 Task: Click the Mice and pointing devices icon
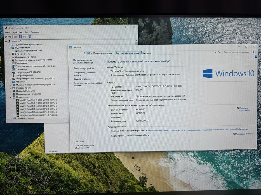(14, 85)
